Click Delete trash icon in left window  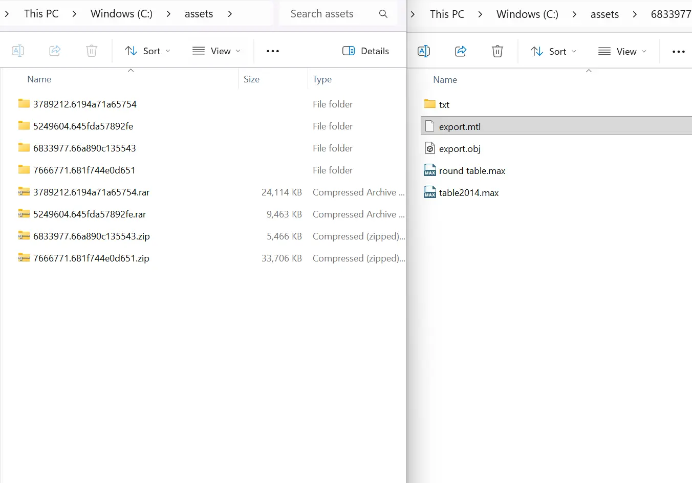pyautogui.click(x=92, y=51)
